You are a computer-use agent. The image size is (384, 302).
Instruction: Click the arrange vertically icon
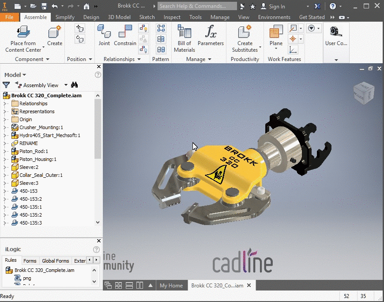point(139,285)
